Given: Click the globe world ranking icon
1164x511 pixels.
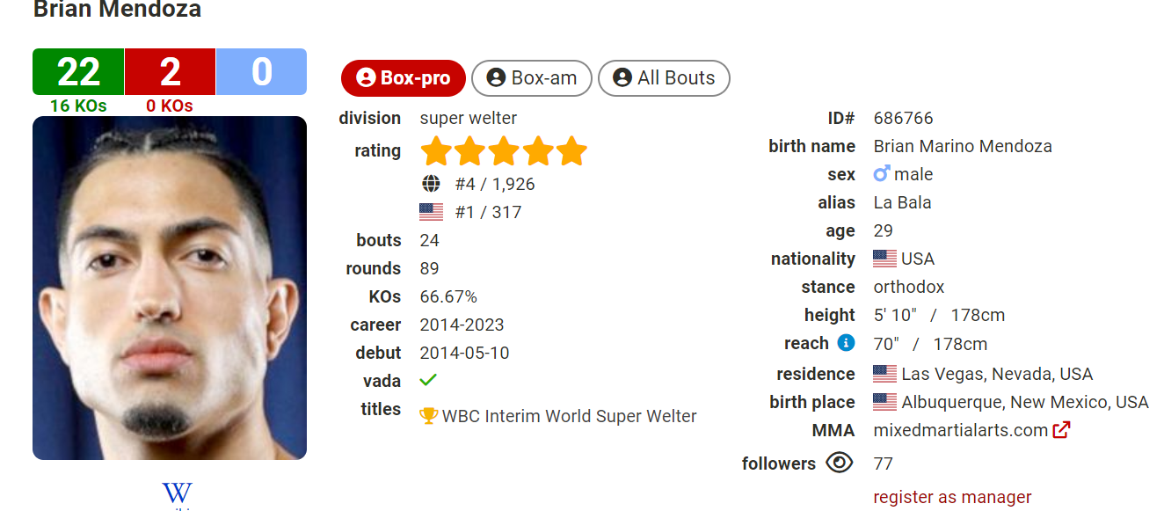Looking at the screenshot, I should (431, 184).
